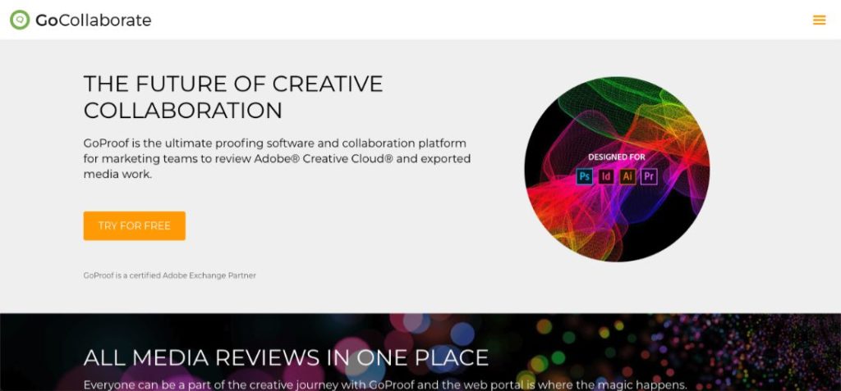This screenshot has width=841, height=391.
Task: Click the Premiere Pr icon
Action: [x=649, y=176]
